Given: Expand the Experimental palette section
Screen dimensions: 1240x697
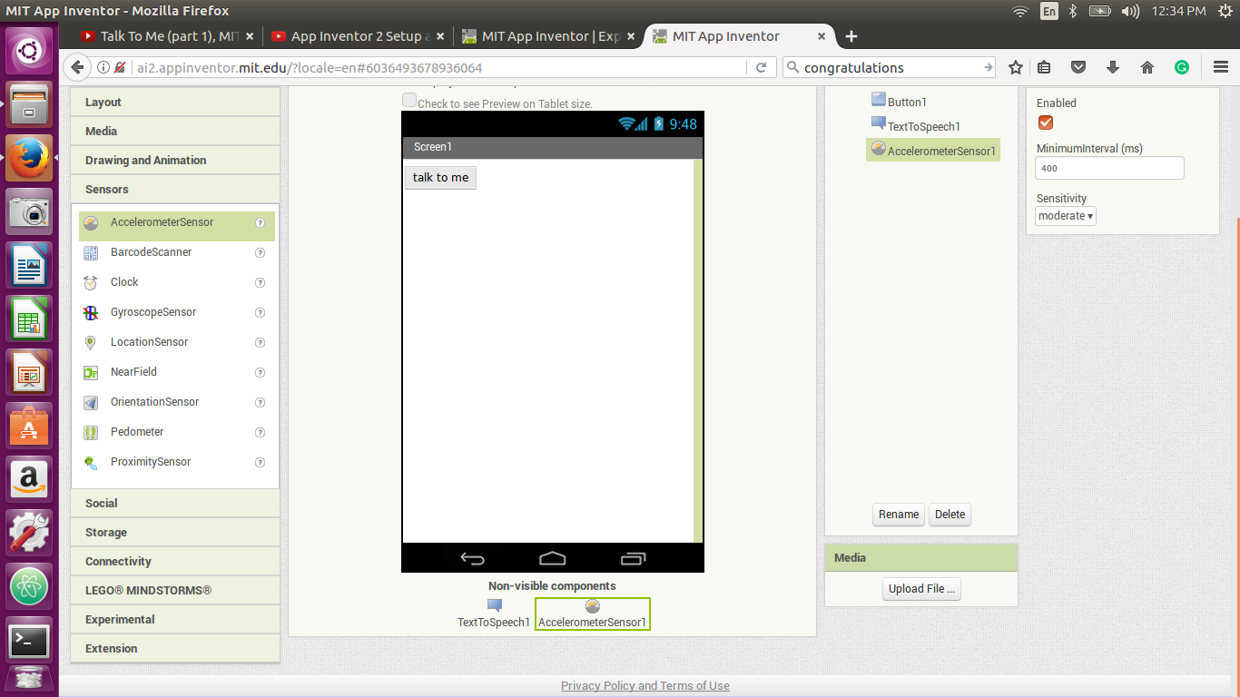Looking at the screenshot, I should click(x=175, y=620).
